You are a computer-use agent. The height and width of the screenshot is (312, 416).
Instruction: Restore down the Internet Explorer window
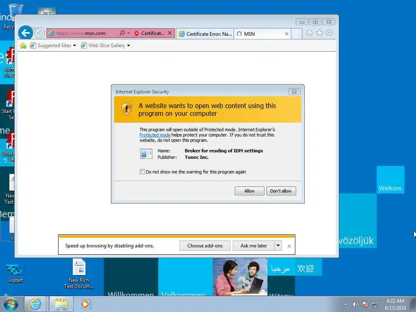click(315, 22)
